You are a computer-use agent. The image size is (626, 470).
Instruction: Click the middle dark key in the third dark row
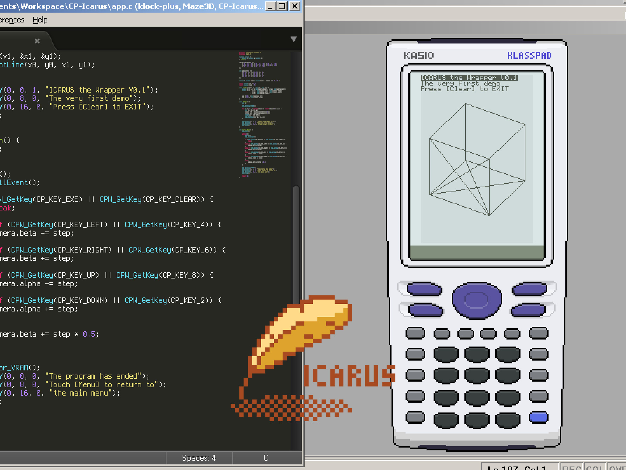477,398
